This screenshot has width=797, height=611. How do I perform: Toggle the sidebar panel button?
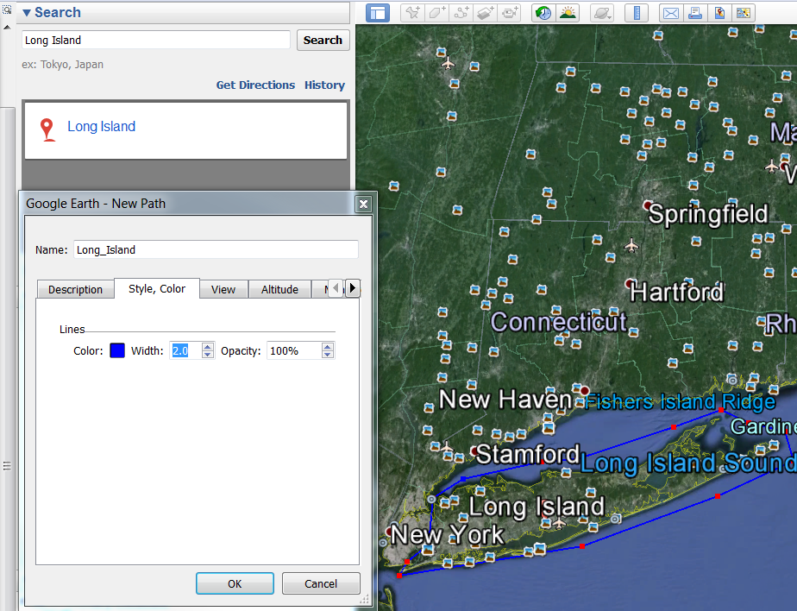click(x=378, y=13)
